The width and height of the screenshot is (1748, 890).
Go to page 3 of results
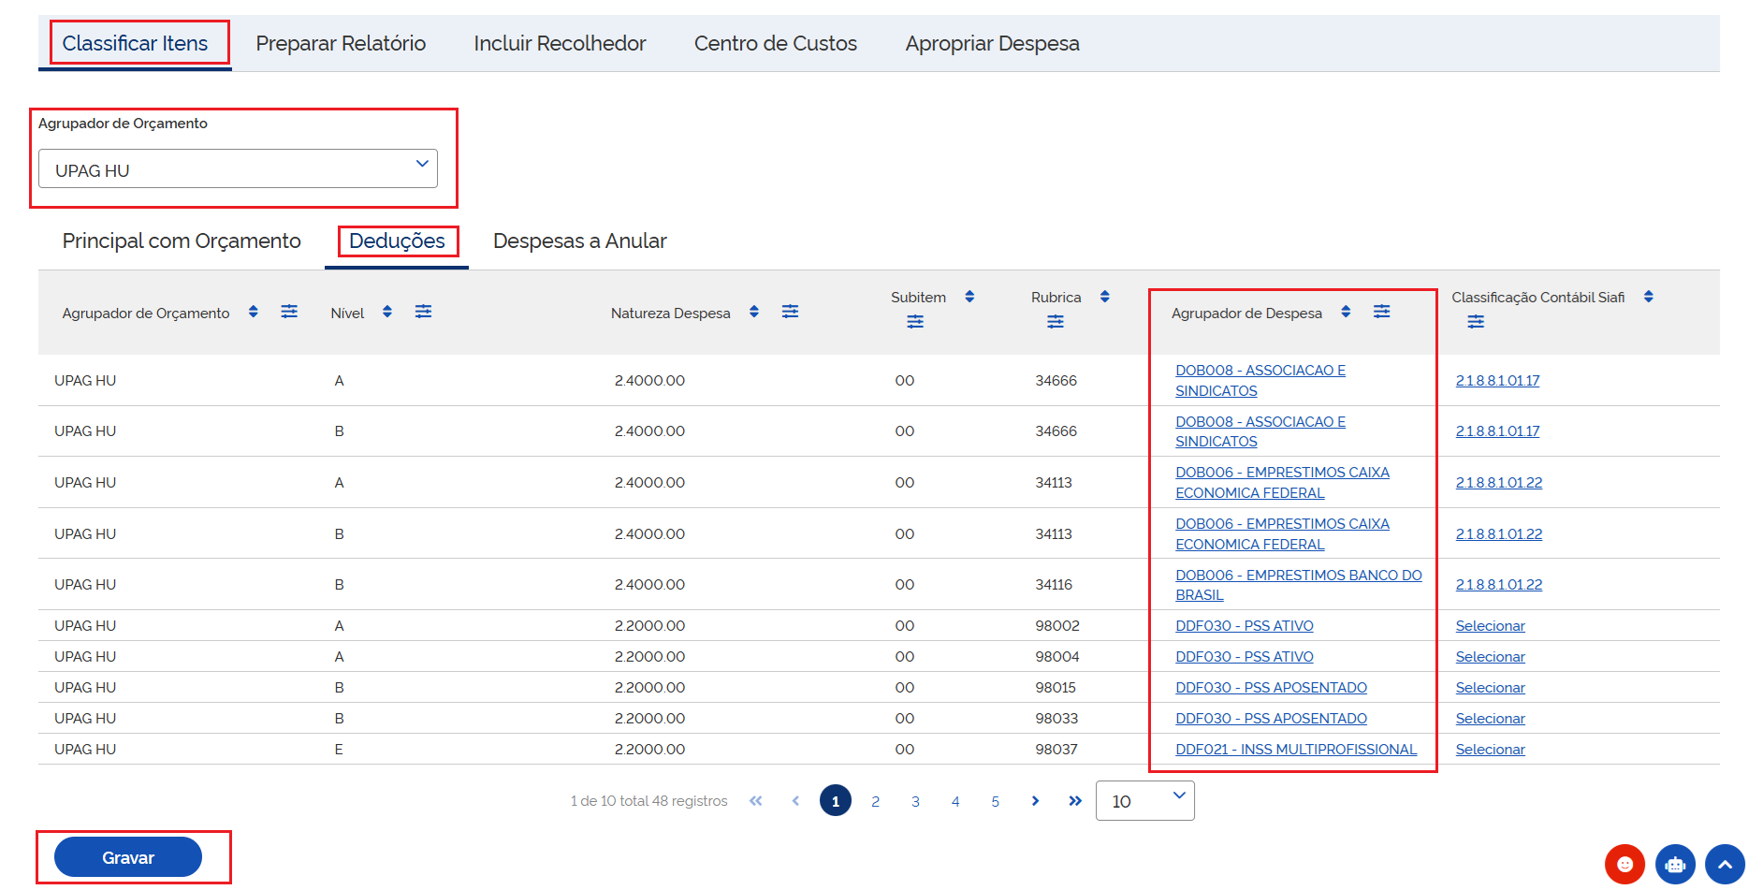[x=915, y=802]
